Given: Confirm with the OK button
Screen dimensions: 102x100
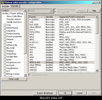Looking at the screenshot, I should 65,93.
